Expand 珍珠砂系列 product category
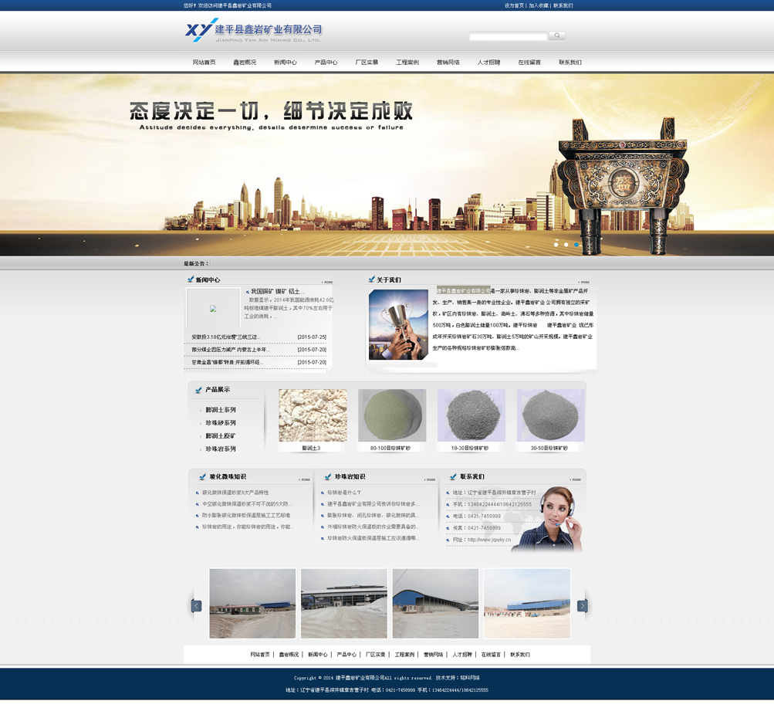The image size is (774, 708). pyautogui.click(x=221, y=423)
